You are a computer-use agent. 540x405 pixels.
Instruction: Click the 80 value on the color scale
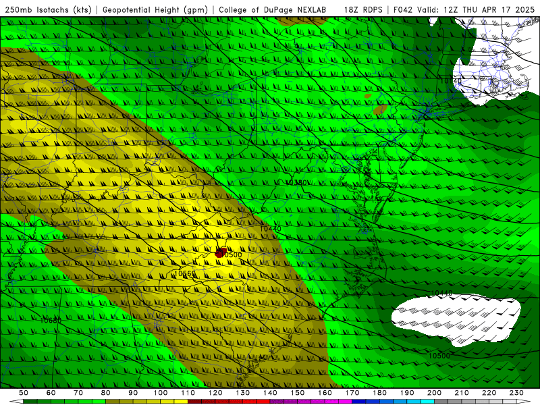pos(106,393)
